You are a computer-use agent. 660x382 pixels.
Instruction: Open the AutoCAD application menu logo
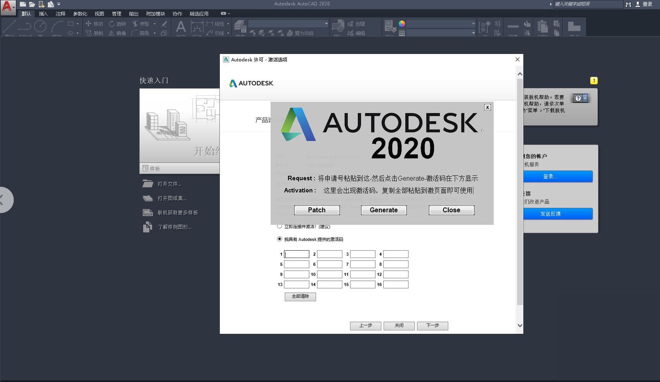tap(8, 8)
